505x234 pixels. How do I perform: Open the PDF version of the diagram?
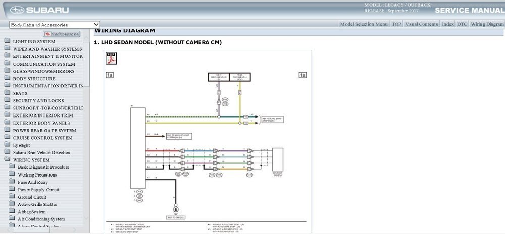(111, 58)
